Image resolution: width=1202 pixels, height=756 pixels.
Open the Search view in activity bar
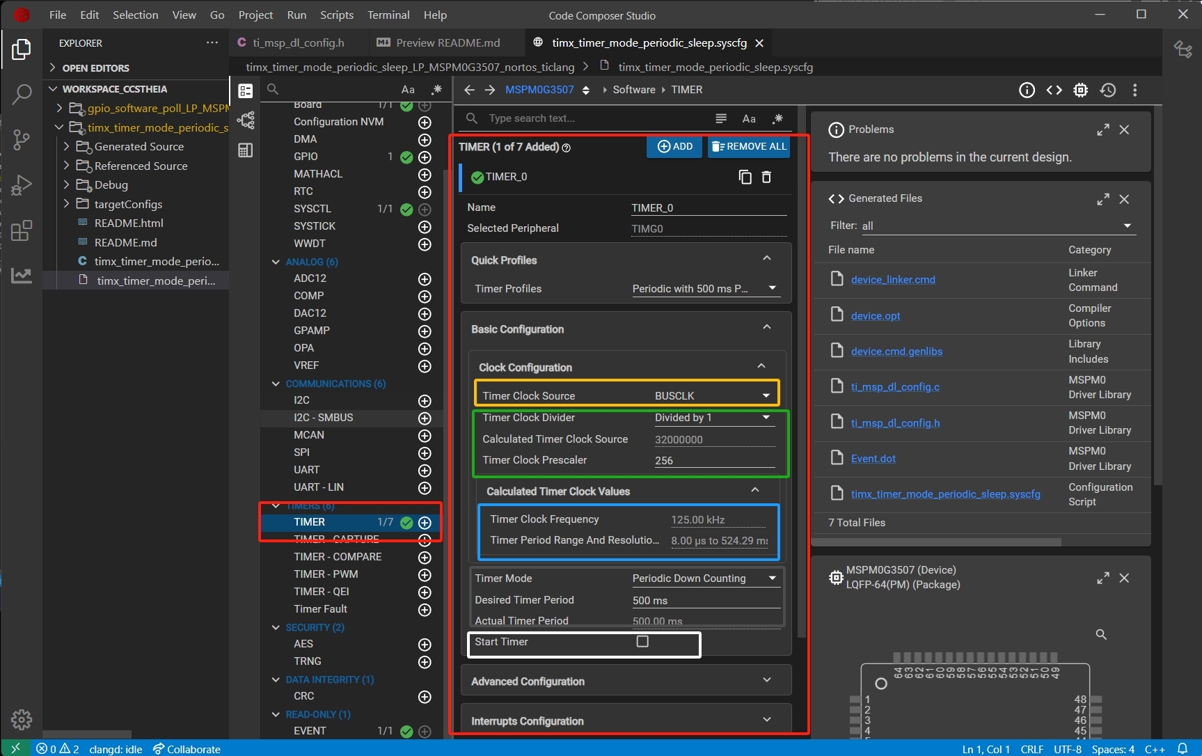[22, 94]
